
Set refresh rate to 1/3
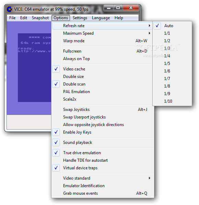[x=172, y=48]
